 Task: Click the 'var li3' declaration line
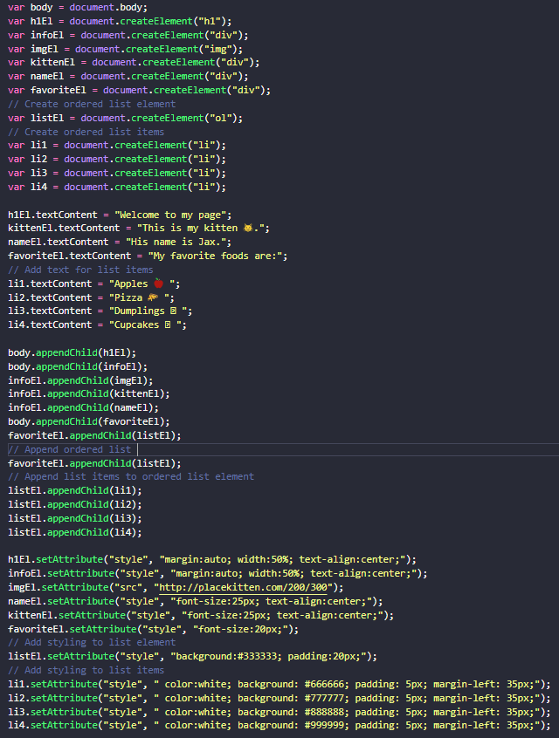coord(117,174)
